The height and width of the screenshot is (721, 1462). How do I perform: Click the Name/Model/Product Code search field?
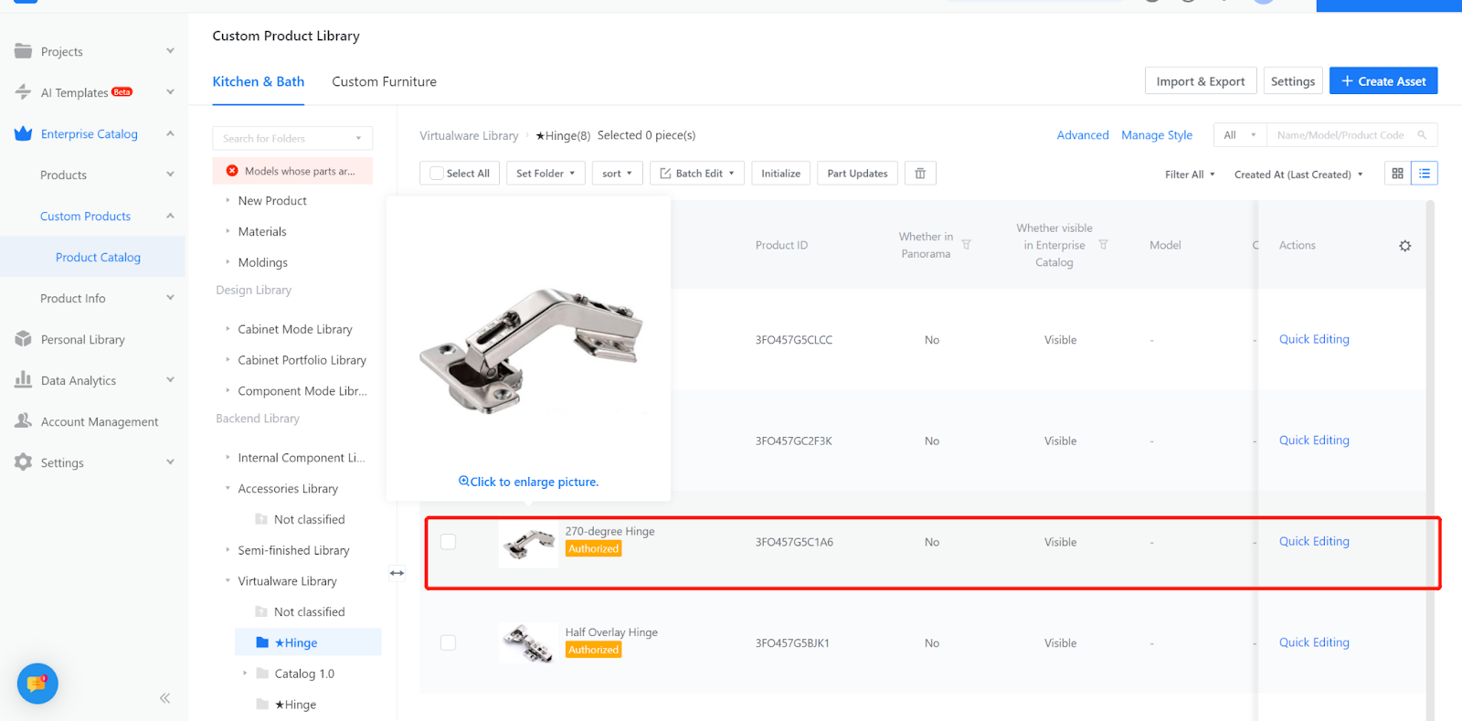coord(1340,135)
